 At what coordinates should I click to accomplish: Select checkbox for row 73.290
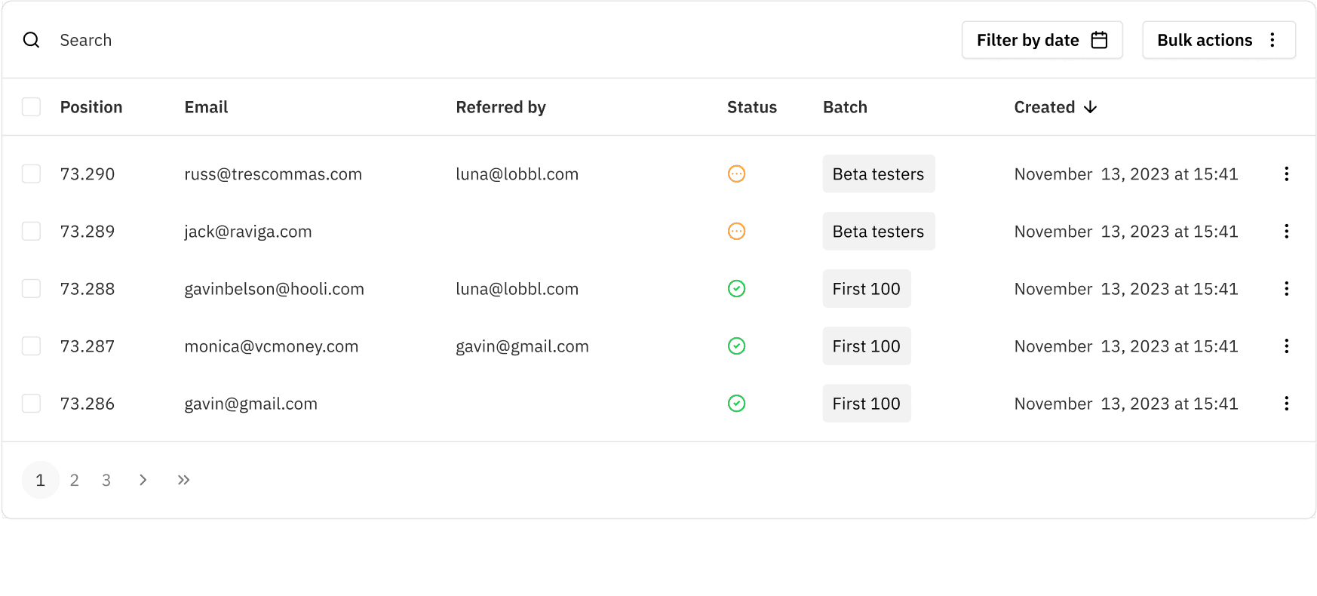[x=31, y=174]
